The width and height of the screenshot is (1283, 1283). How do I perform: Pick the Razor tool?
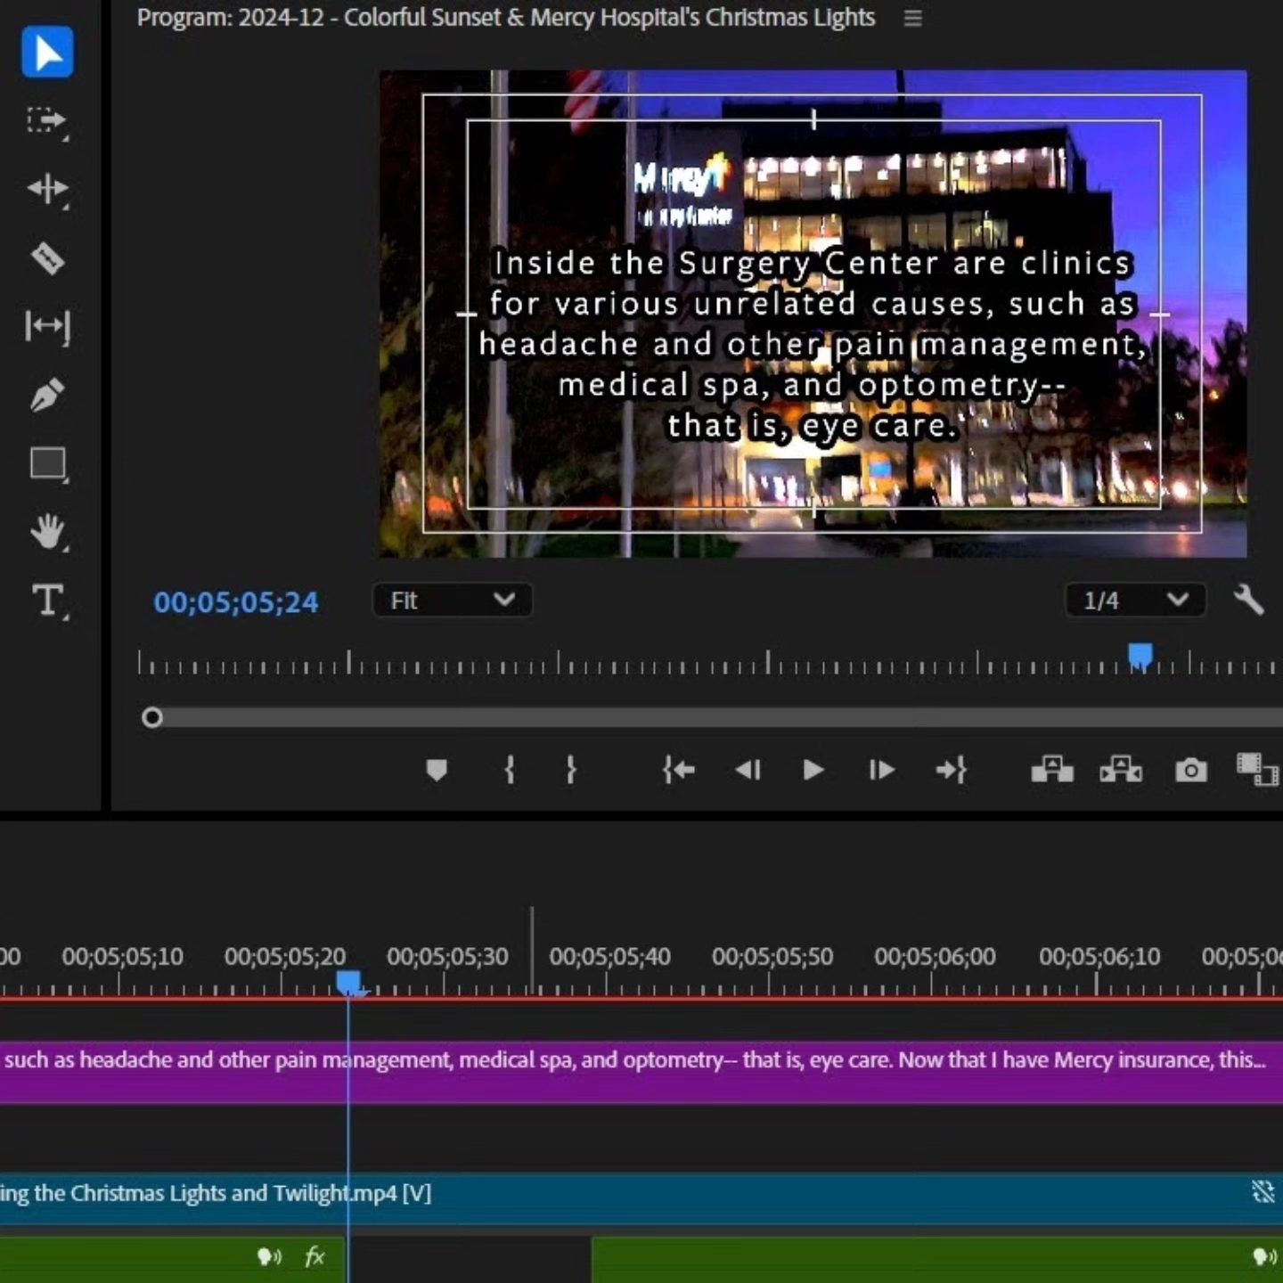(x=47, y=258)
